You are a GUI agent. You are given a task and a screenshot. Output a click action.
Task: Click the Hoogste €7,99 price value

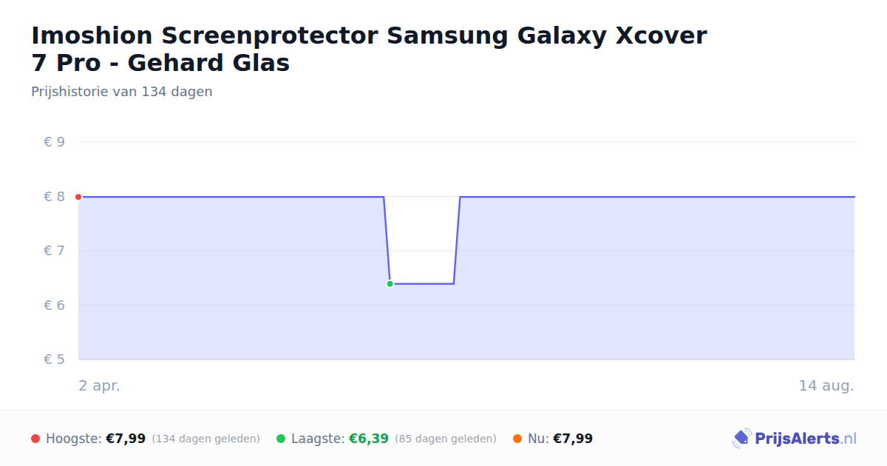126,439
